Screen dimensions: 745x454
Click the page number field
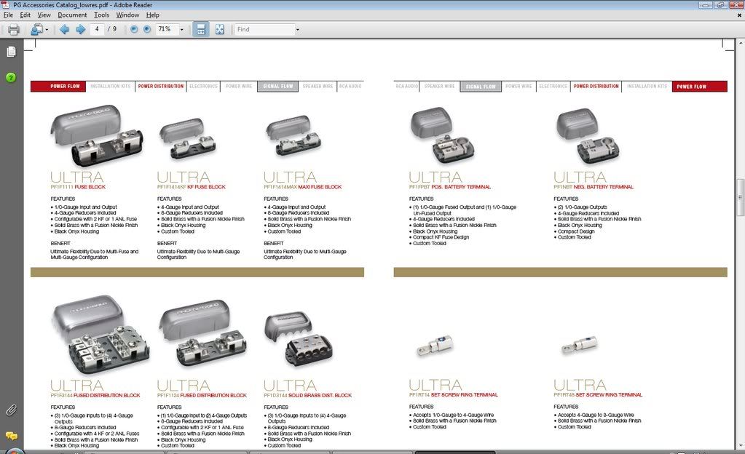click(x=97, y=29)
